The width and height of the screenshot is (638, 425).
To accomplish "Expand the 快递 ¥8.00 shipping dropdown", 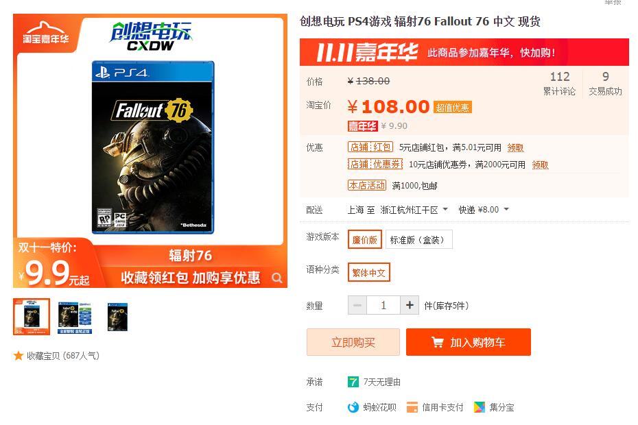I will (x=484, y=210).
